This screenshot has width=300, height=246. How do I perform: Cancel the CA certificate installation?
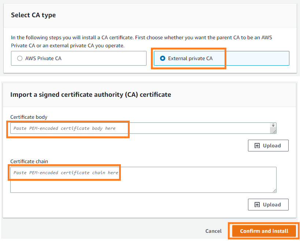pyautogui.click(x=214, y=231)
